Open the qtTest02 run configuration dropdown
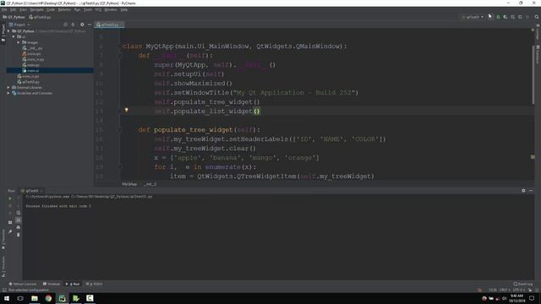This screenshot has width=541, height=304. (473, 17)
